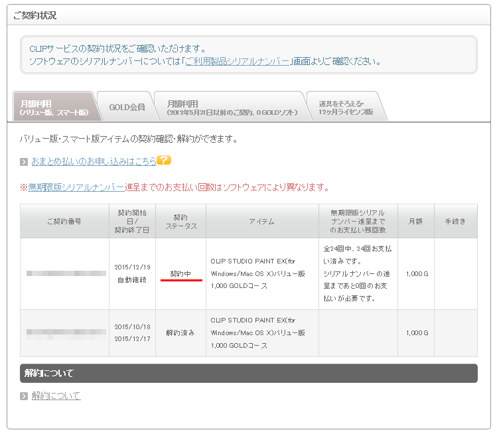Click the CLIP STUDIO PAINT EX item in 契約中 row

click(x=257, y=273)
